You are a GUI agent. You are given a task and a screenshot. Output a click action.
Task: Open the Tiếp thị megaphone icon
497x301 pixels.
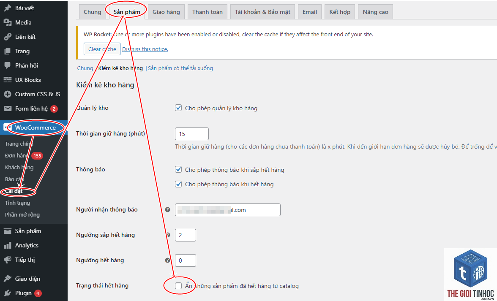pyautogui.click(x=8, y=260)
